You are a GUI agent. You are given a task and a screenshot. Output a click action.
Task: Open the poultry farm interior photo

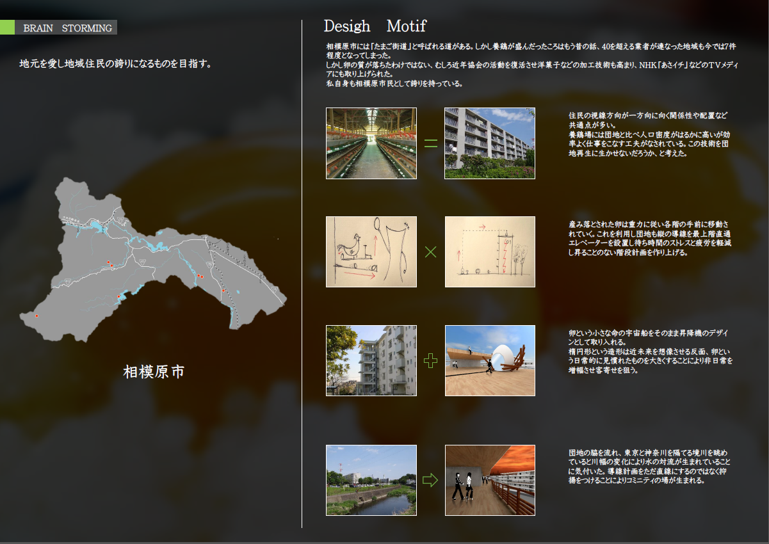pyautogui.click(x=371, y=143)
